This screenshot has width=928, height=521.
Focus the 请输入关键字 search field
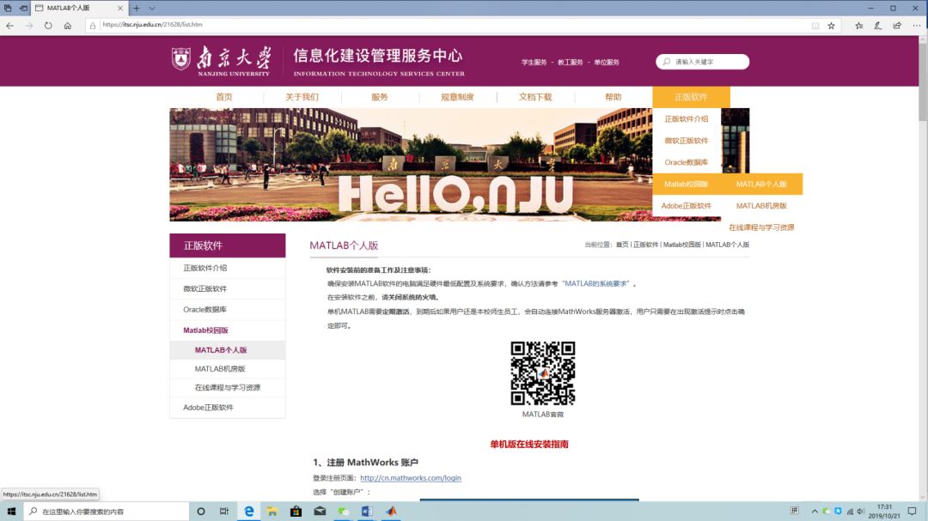tap(703, 62)
